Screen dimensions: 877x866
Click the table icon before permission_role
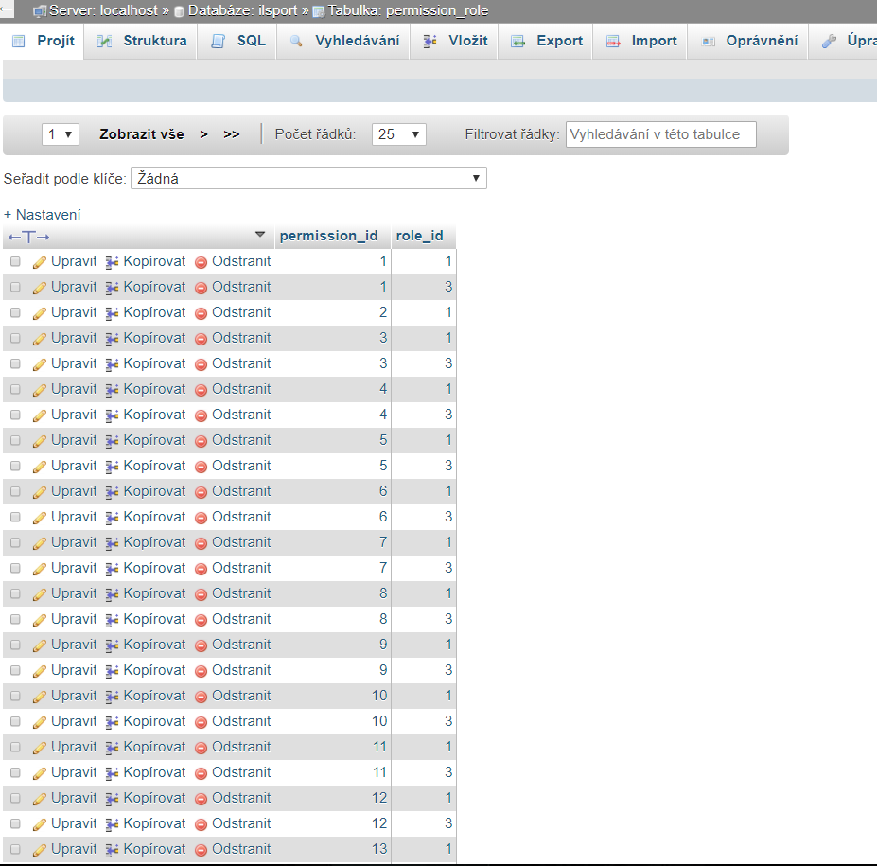pos(316,10)
